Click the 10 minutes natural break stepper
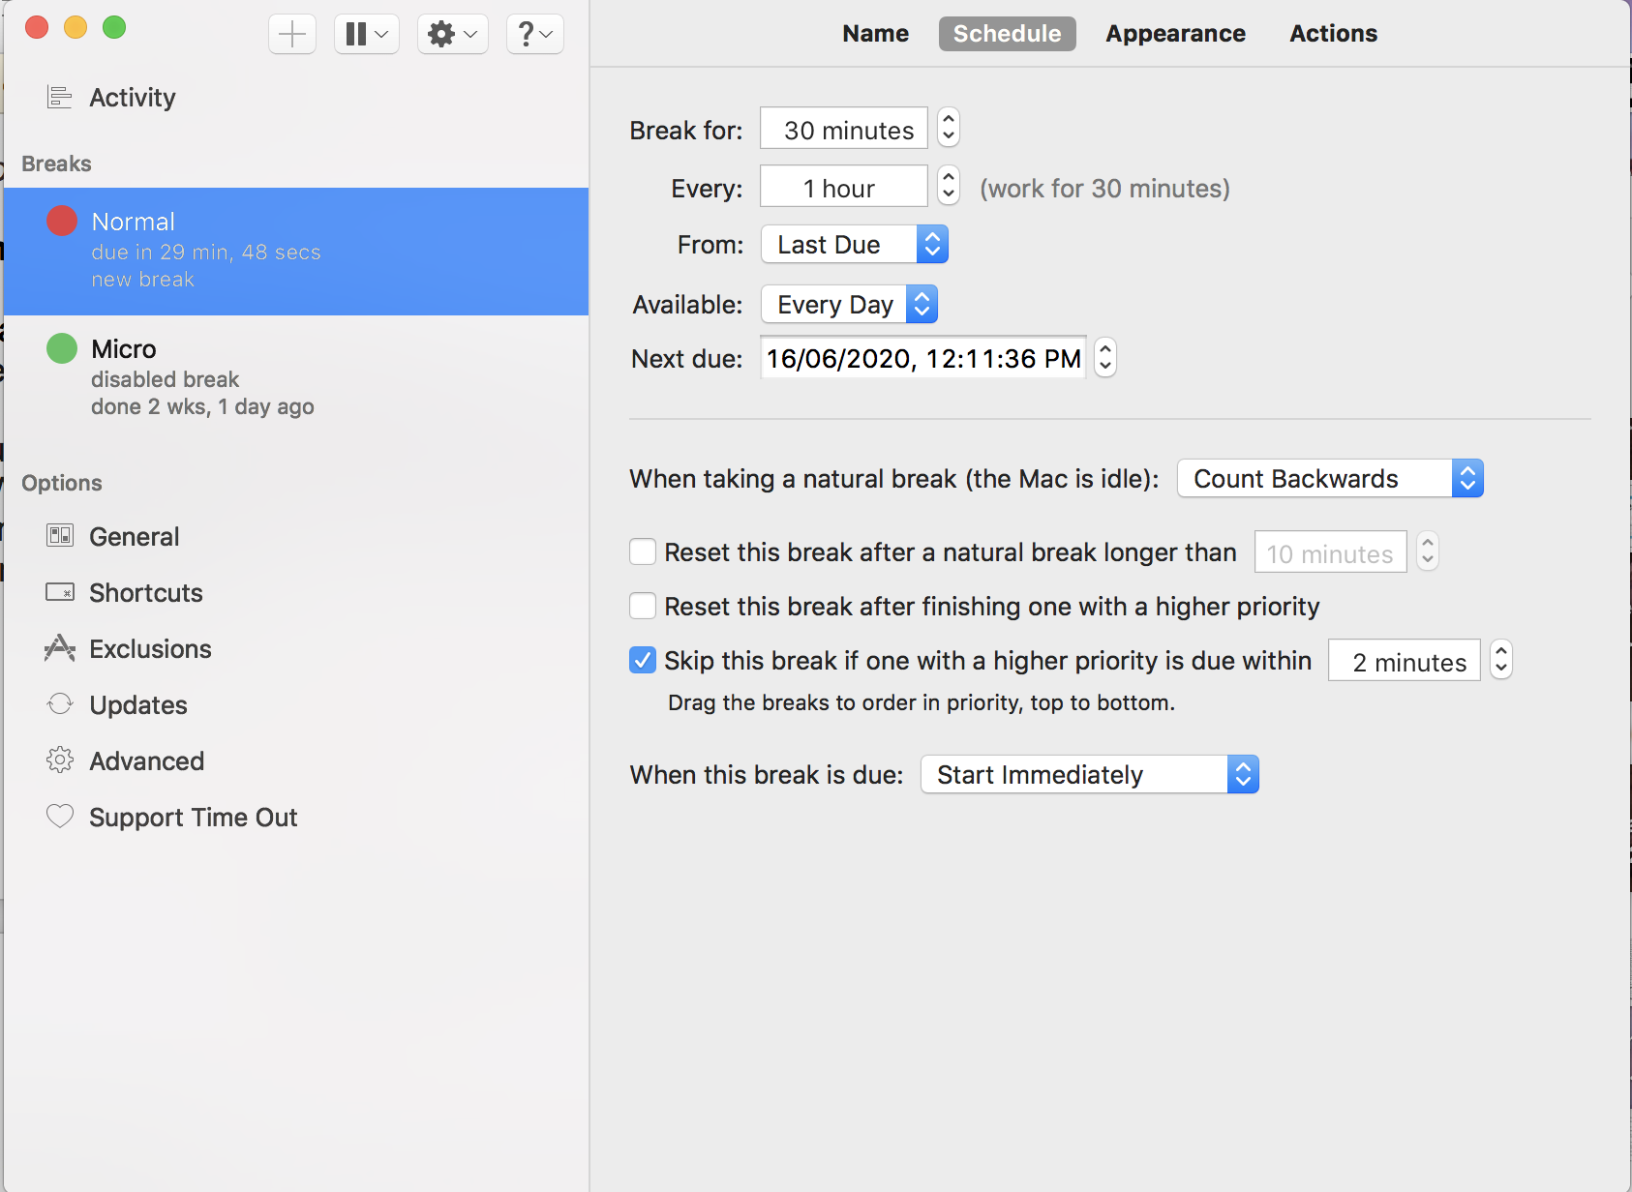 1428,551
